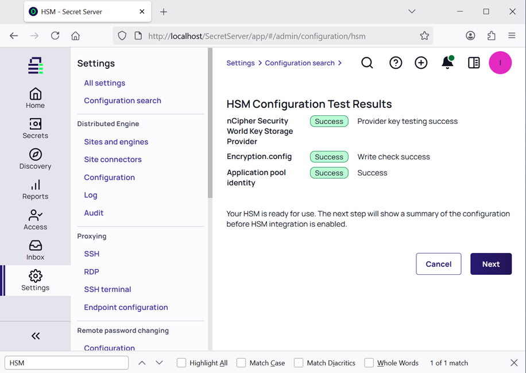Screen dimensions: 526x373
Task: Click Success badge for Application pool identity
Action: pyautogui.click(x=328, y=173)
